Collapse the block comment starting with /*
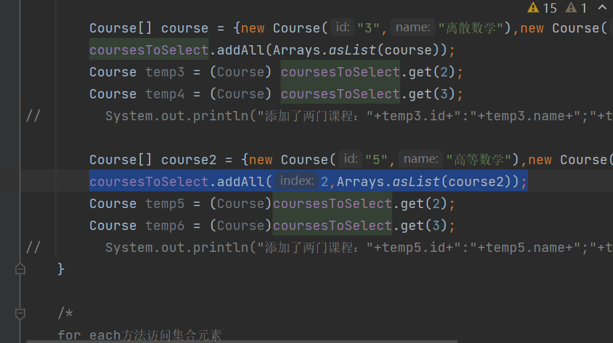 [x=20, y=313]
